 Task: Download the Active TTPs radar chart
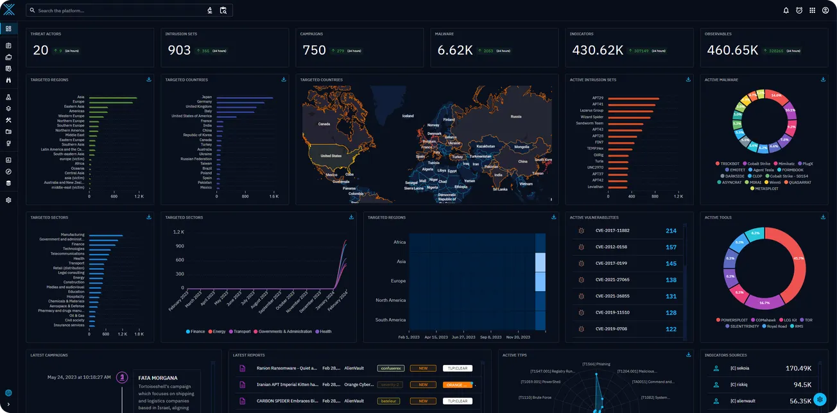coord(688,355)
